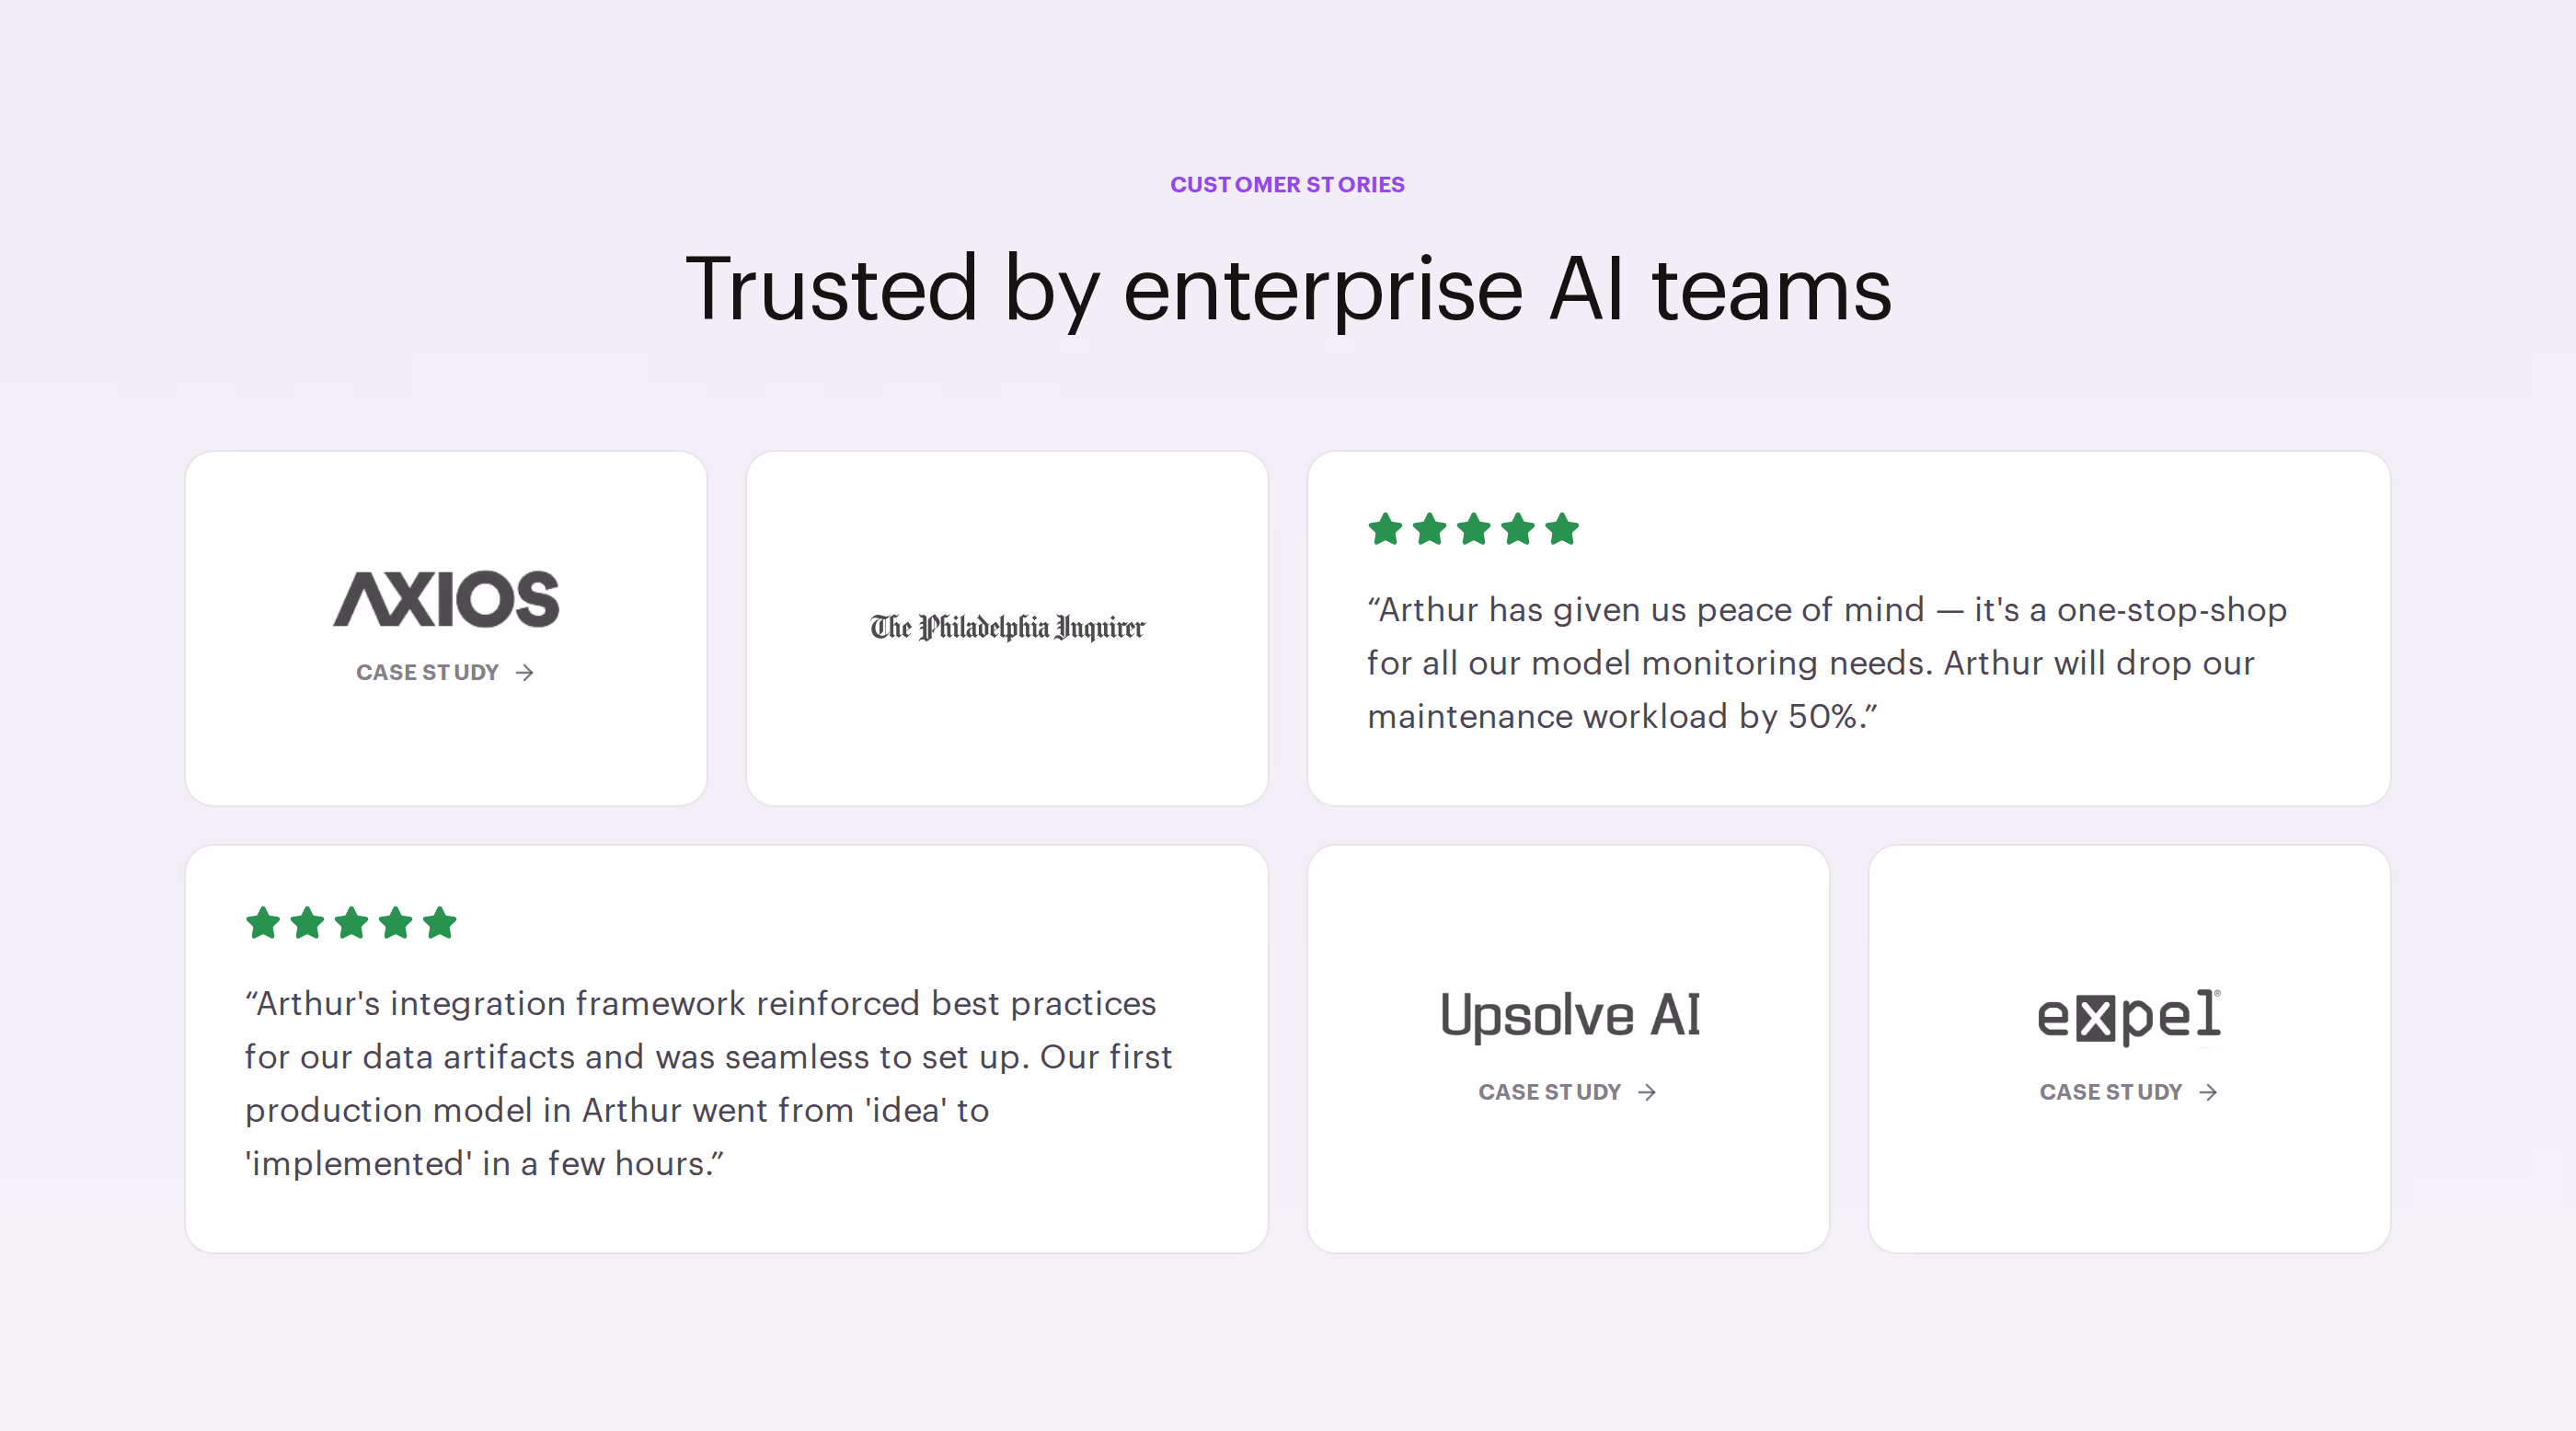Open the Upsolve AI case study link

click(1568, 1092)
